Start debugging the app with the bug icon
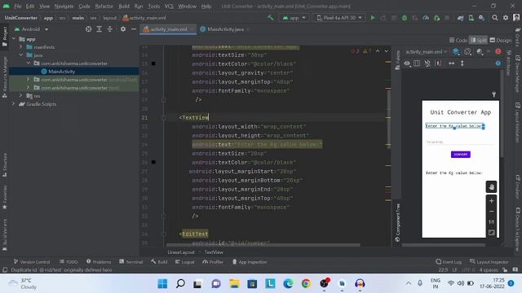Screen dimensions: 522x293 (x=405, y=18)
